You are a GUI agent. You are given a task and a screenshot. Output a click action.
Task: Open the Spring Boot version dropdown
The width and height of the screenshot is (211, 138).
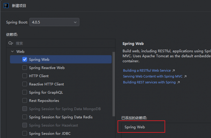pyautogui.click(x=54, y=22)
